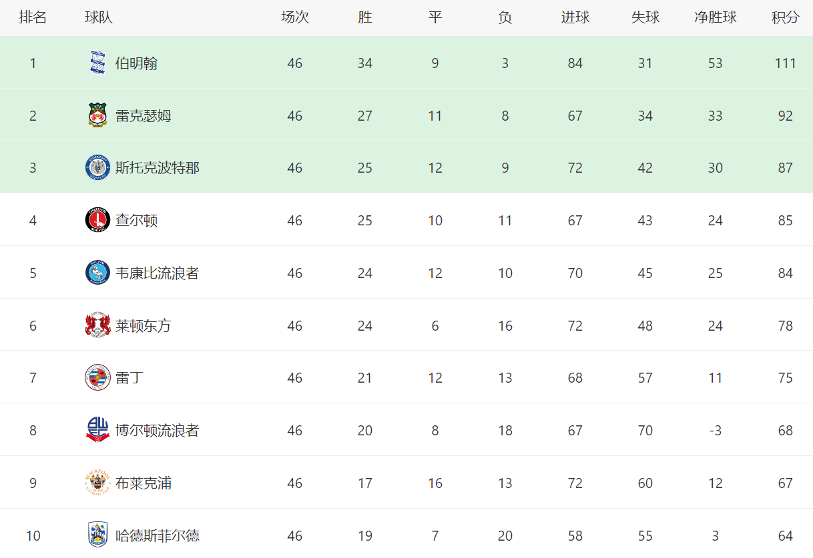Viewport: 813px width, 558px height.
Task: Click 布莱克浦's points value 67
Action: pos(785,483)
